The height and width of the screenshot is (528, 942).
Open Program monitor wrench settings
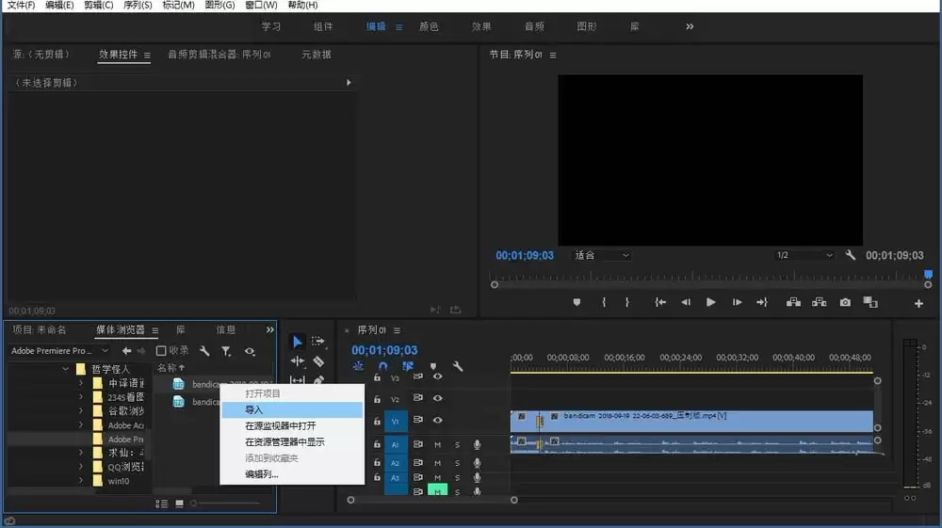click(x=850, y=255)
